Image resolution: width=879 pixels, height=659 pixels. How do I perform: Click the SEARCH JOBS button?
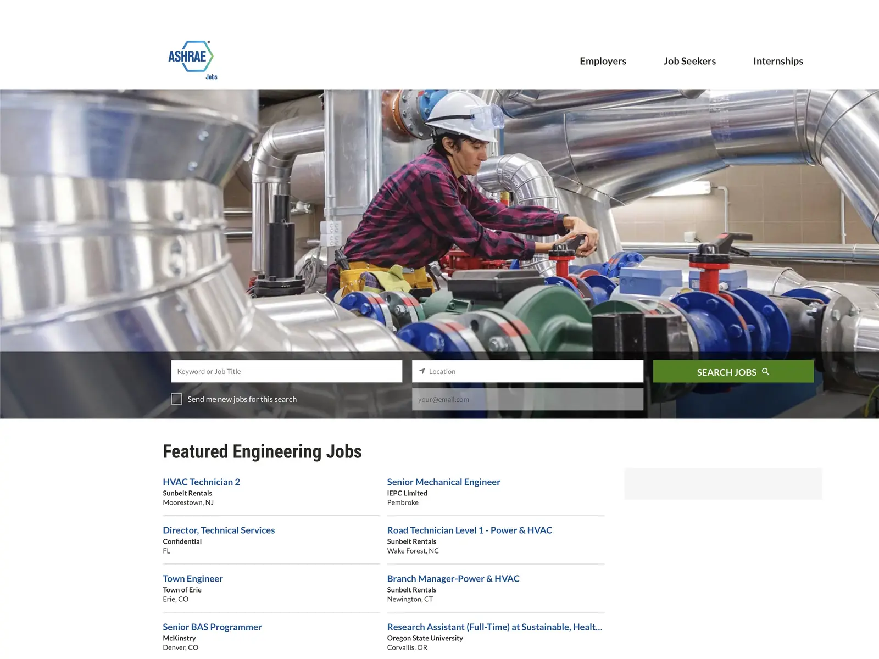point(733,371)
